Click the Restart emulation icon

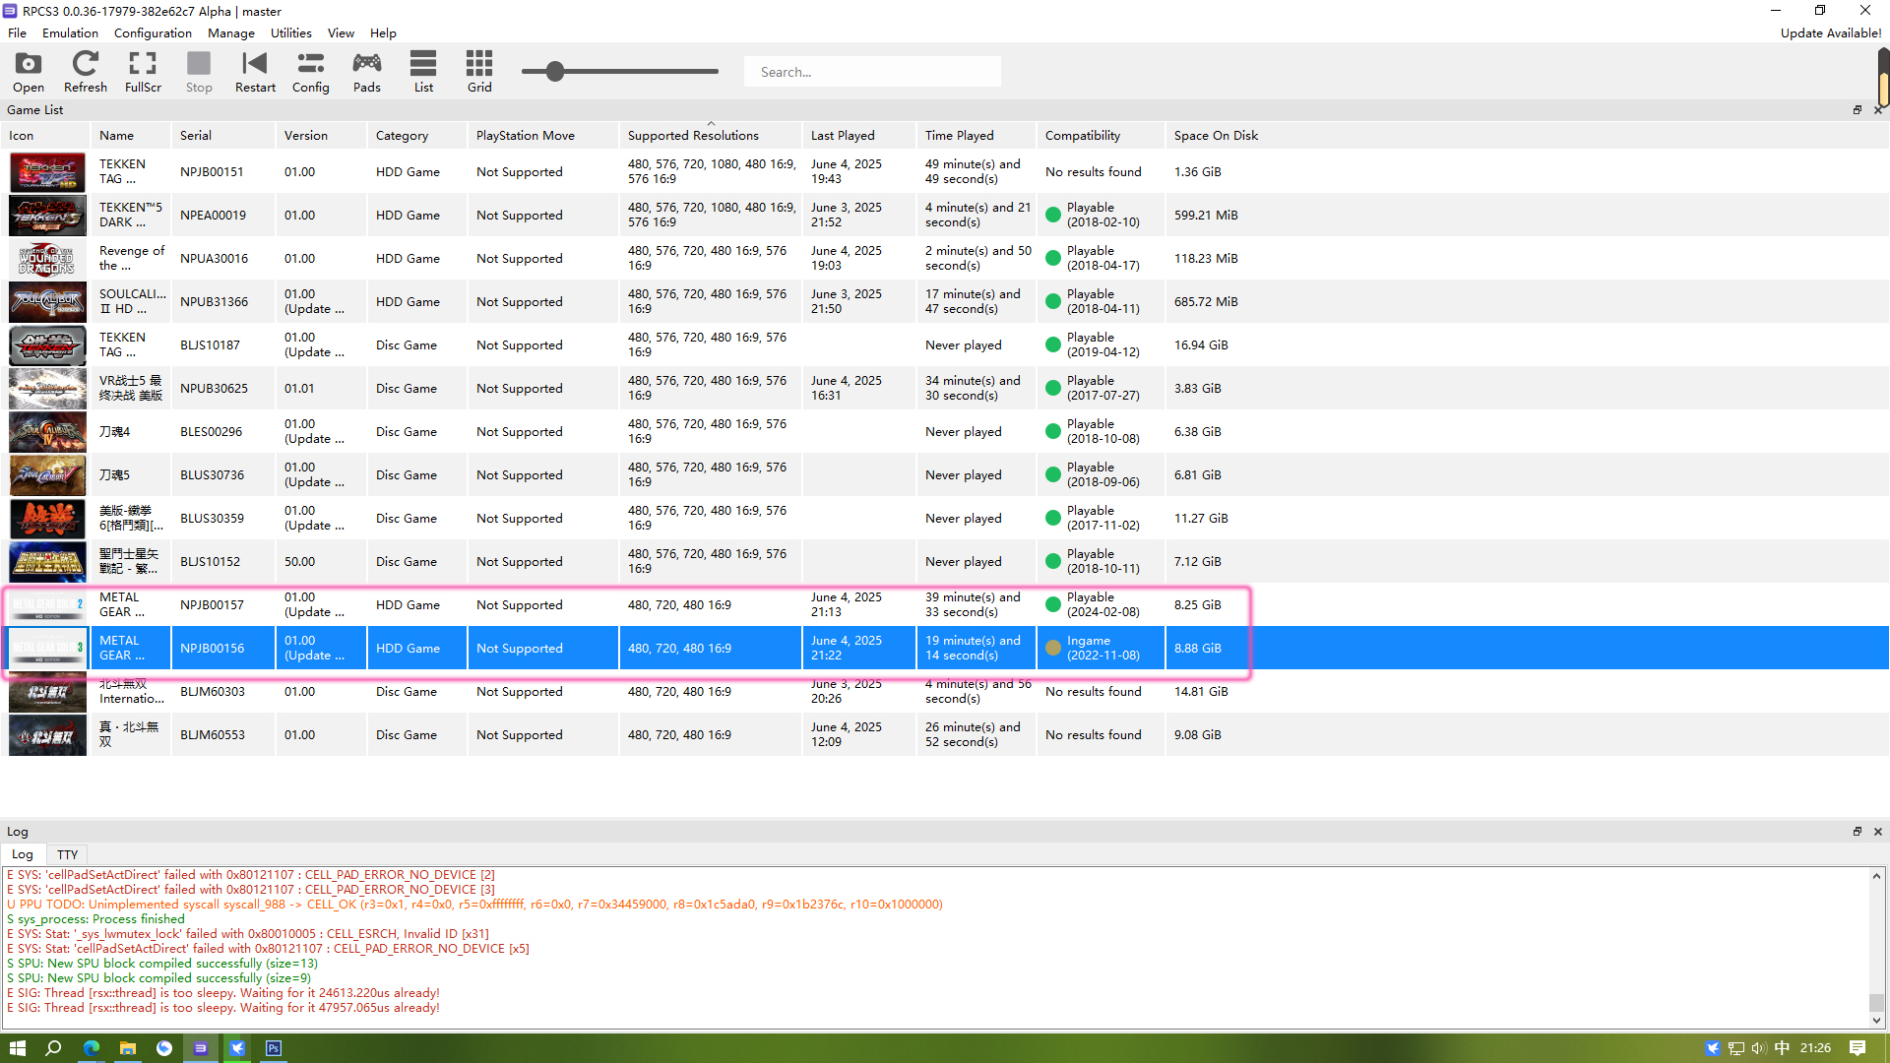tap(255, 71)
